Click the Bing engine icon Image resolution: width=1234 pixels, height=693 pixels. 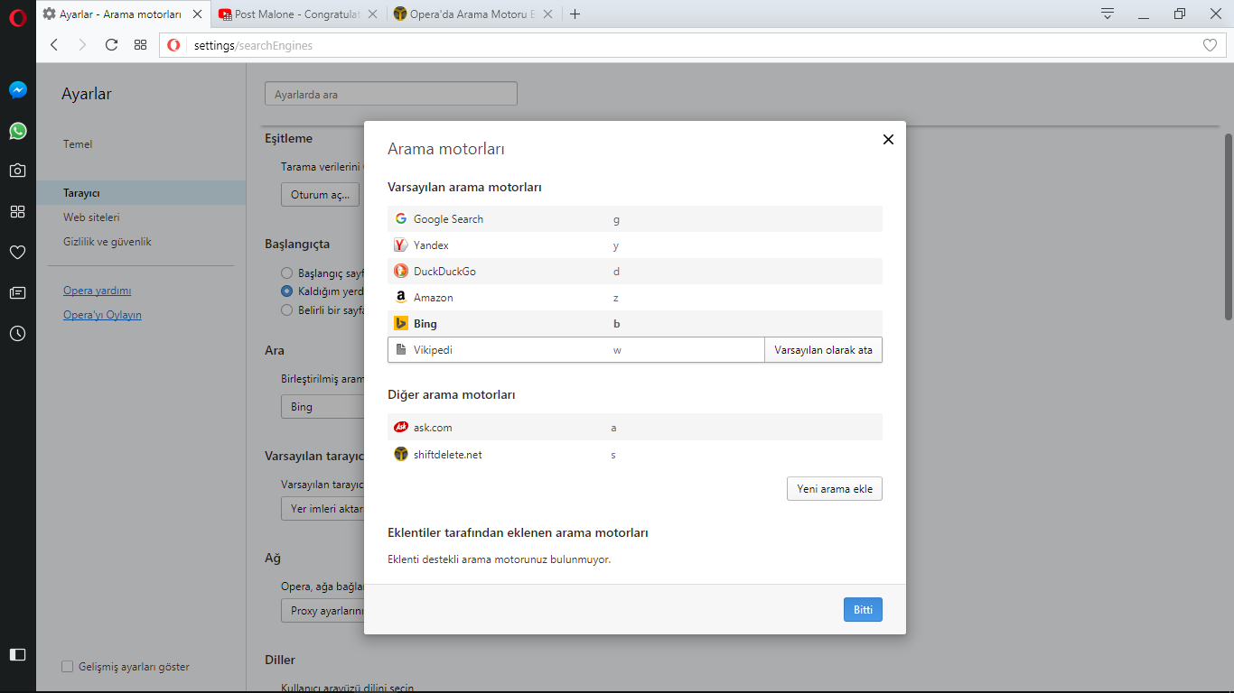coord(401,323)
